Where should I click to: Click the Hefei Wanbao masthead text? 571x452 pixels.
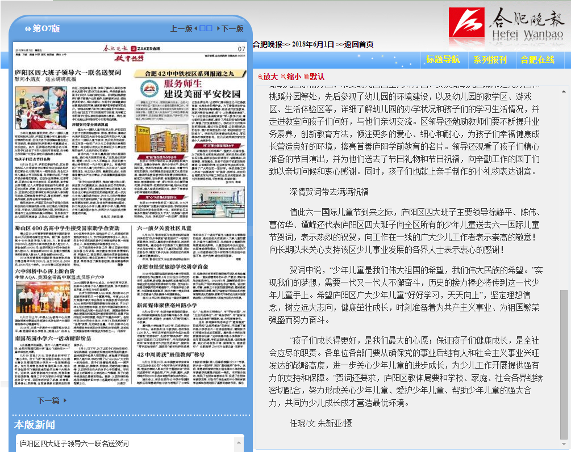(528, 34)
